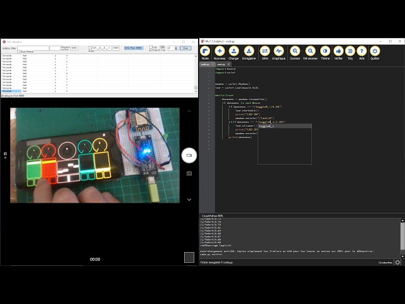Click the Receive on Port field
The width and height of the screenshot is (405, 304).
[74, 48]
